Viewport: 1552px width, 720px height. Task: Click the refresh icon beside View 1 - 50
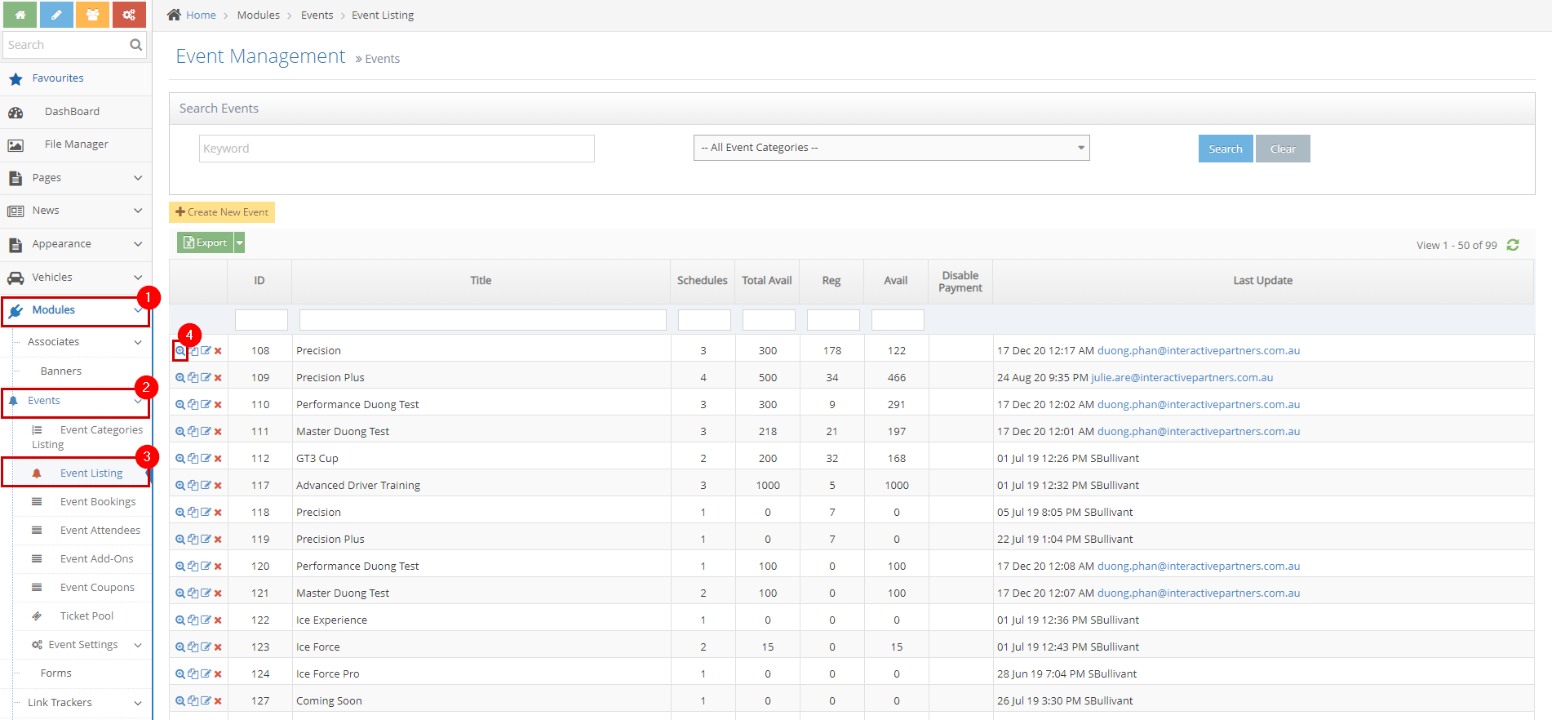[1513, 245]
